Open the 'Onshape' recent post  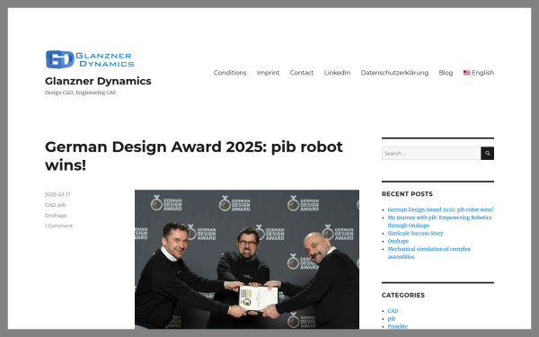click(398, 242)
